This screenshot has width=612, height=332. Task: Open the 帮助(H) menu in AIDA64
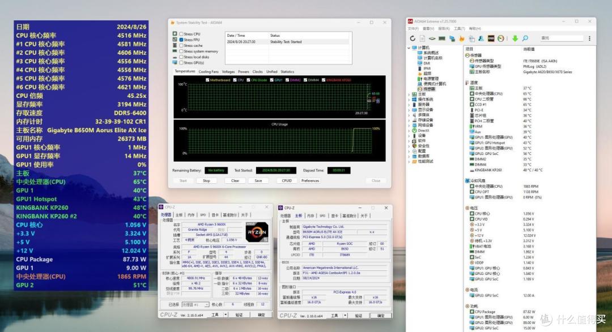click(475, 28)
